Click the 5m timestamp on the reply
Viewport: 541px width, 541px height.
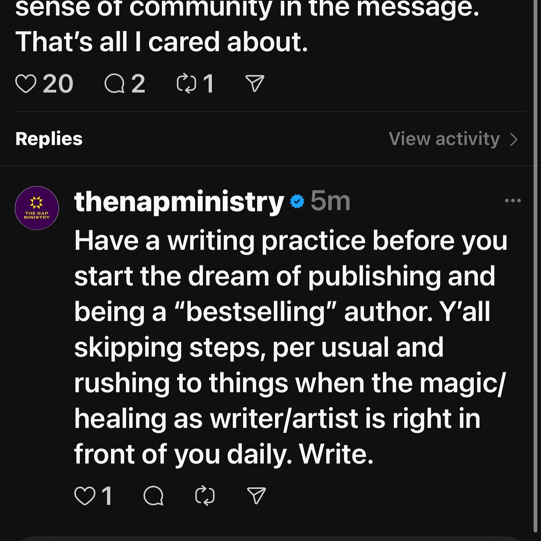pyautogui.click(x=330, y=201)
